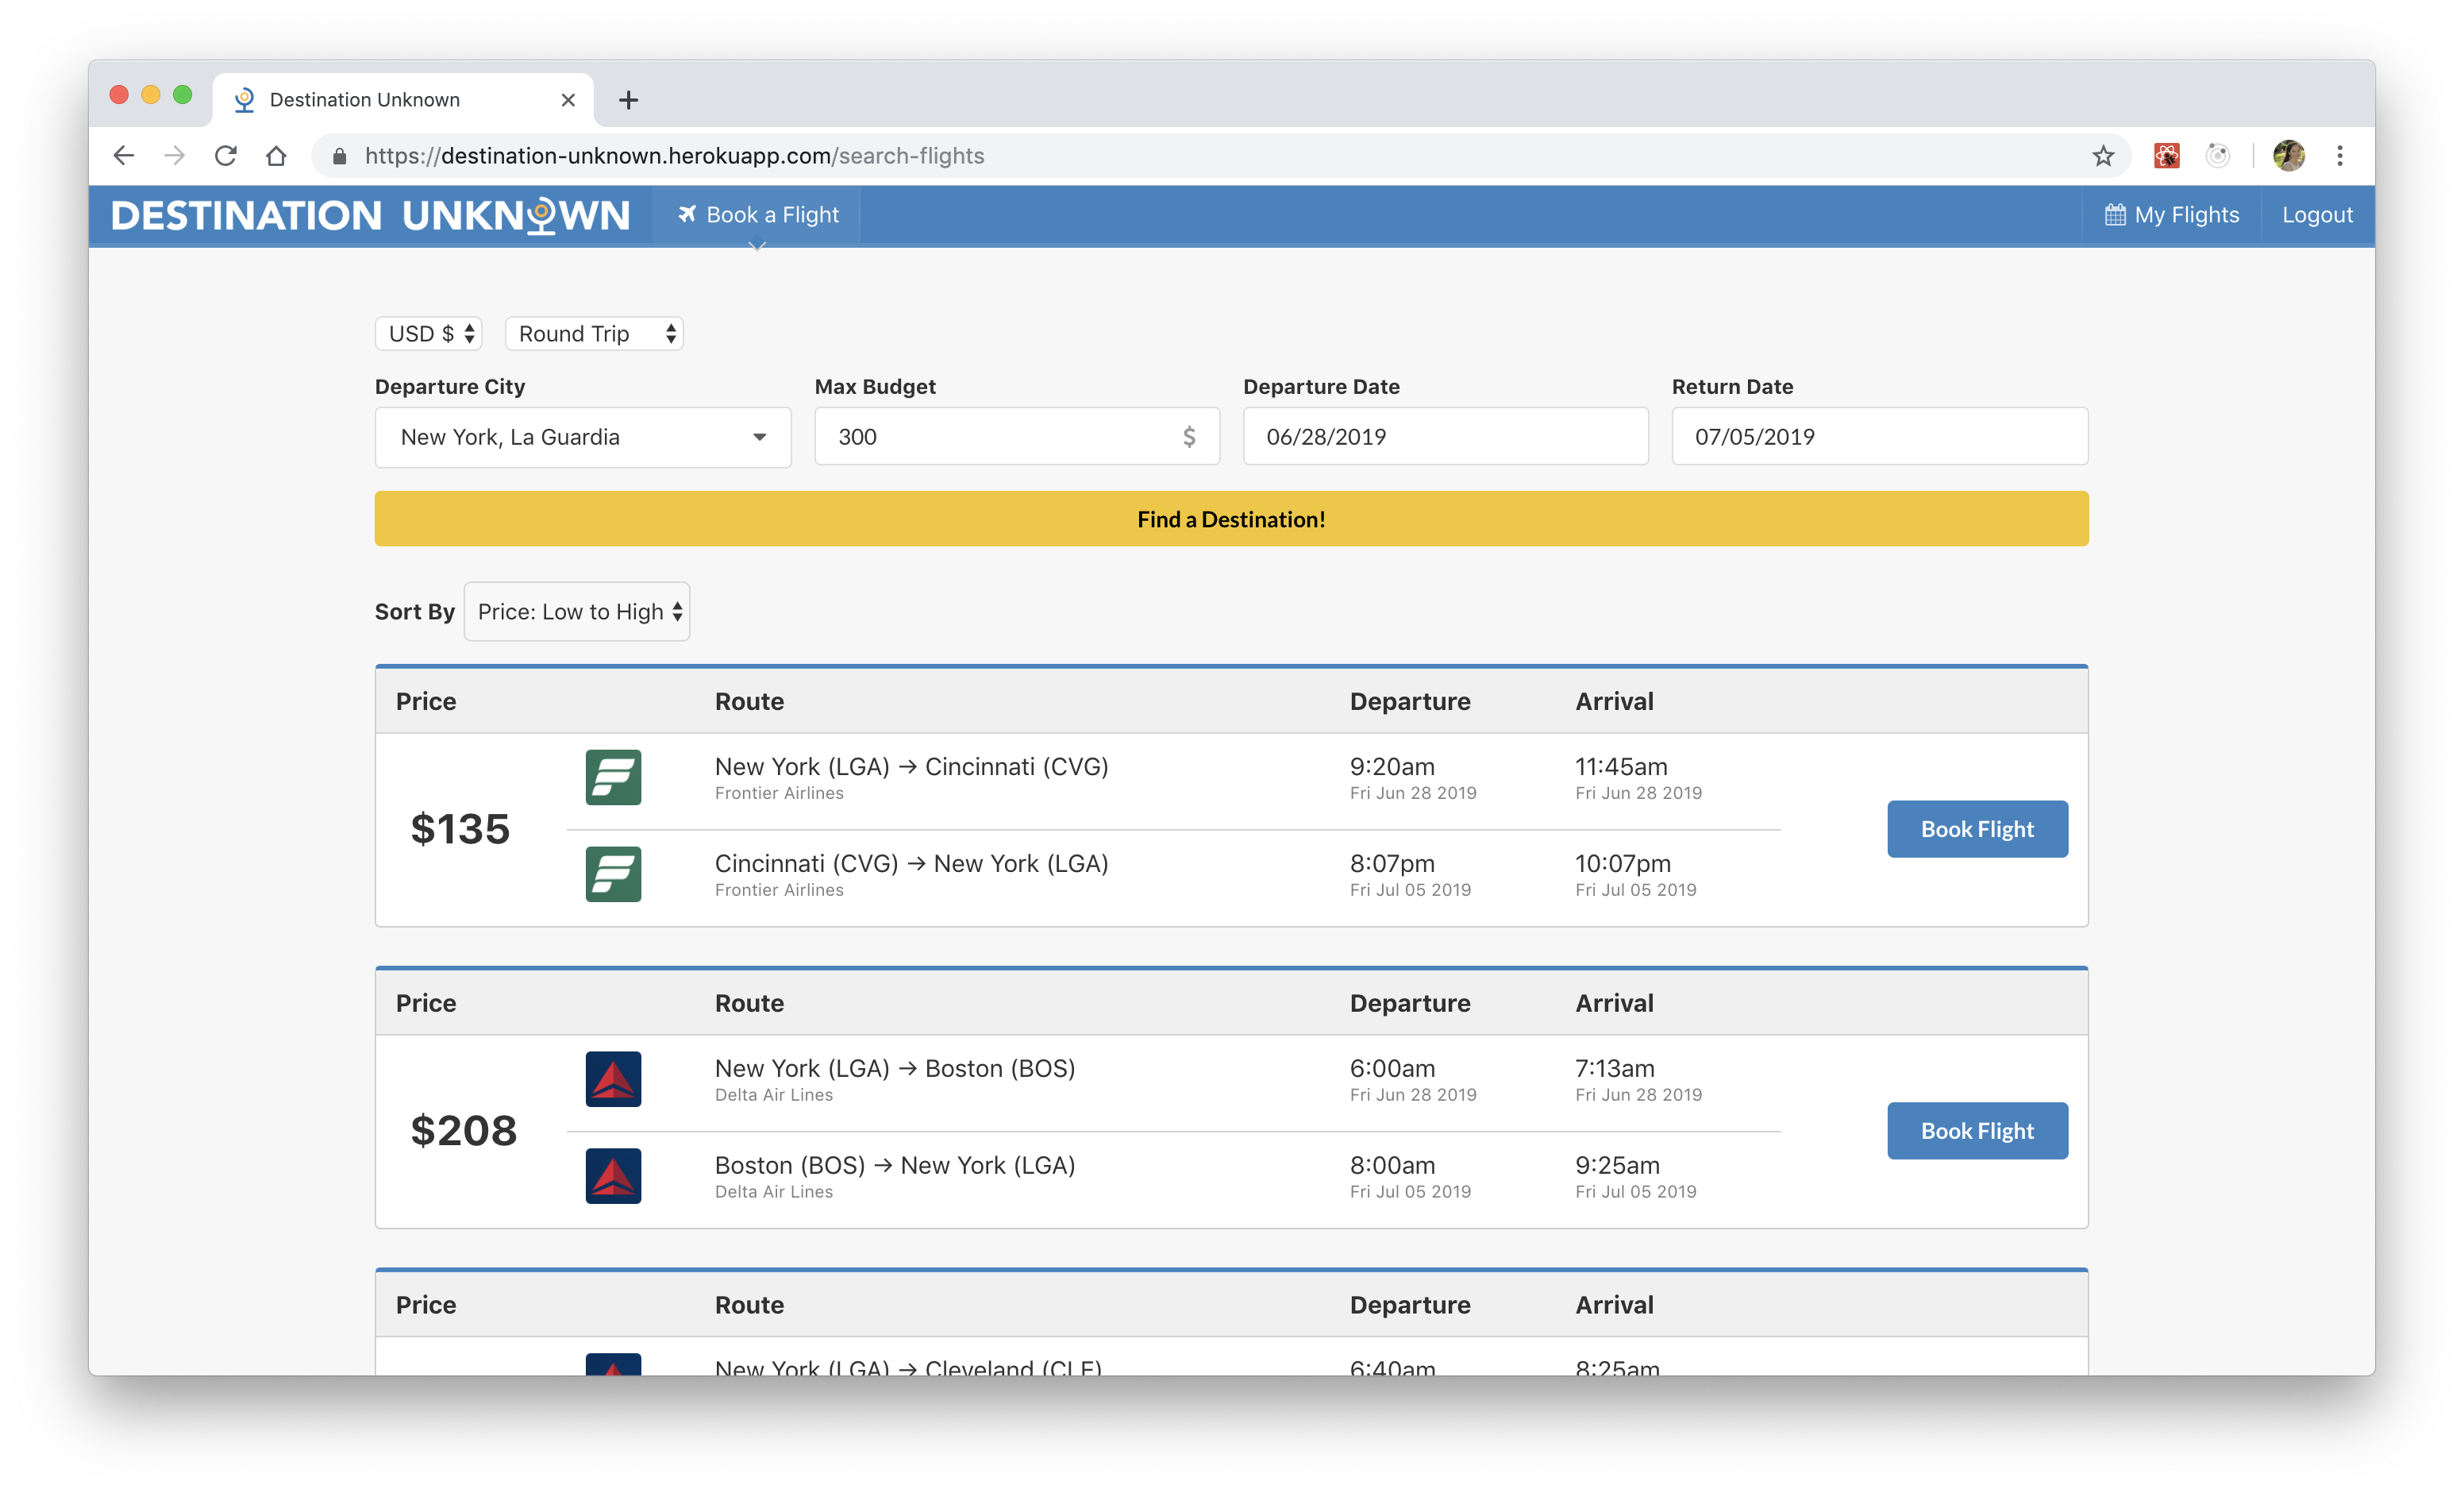Click the calendar icon beside My Flights
Image resolution: width=2464 pixels, height=1493 pixels.
coord(2115,215)
